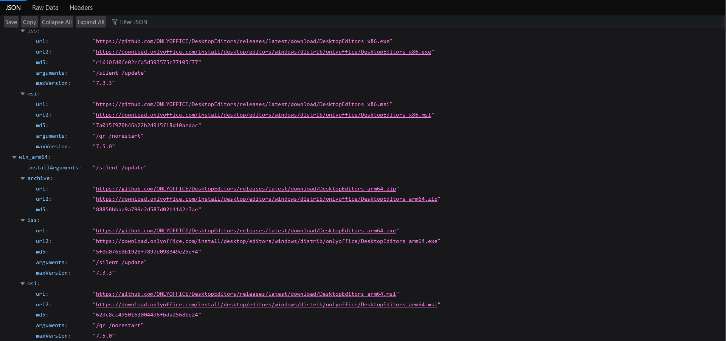Open the download.onlyoffice.com DesktopEditors_arm64.zip link
Viewport: 726px width, 341px height.
pyautogui.click(x=266, y=199)
